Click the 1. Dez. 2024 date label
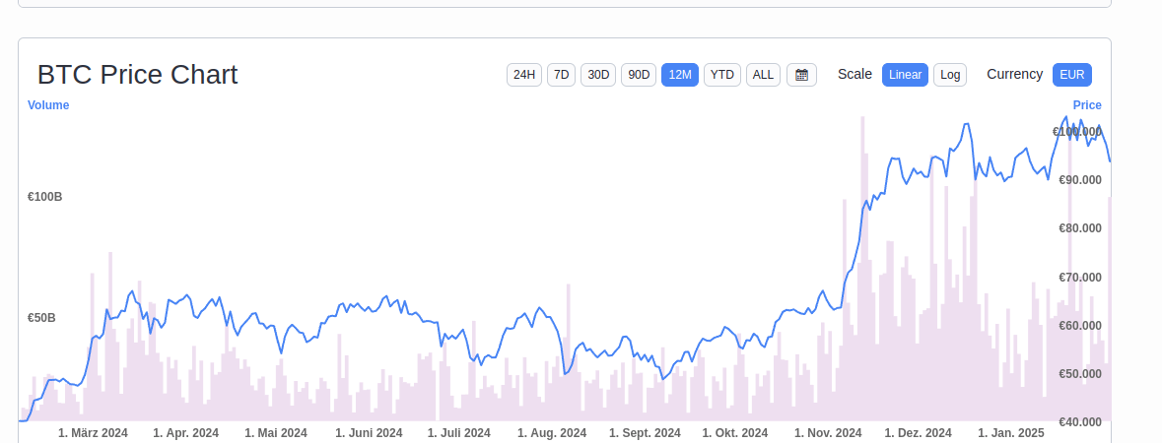This screenshot has height=443, width=1162. pos(919,432)
